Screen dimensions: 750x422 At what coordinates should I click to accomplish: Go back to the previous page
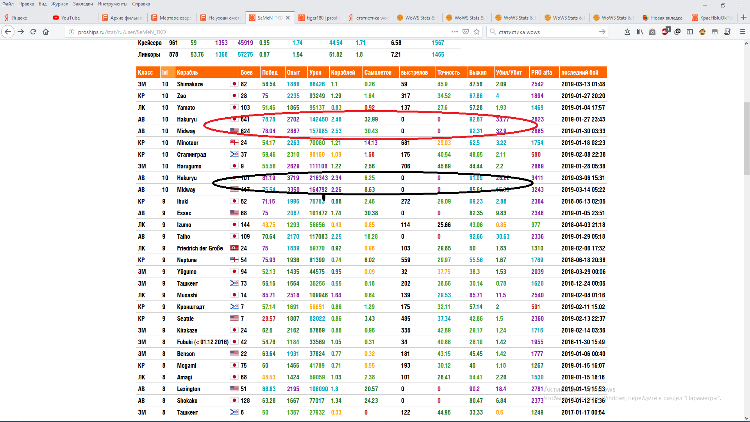(8, 32)
